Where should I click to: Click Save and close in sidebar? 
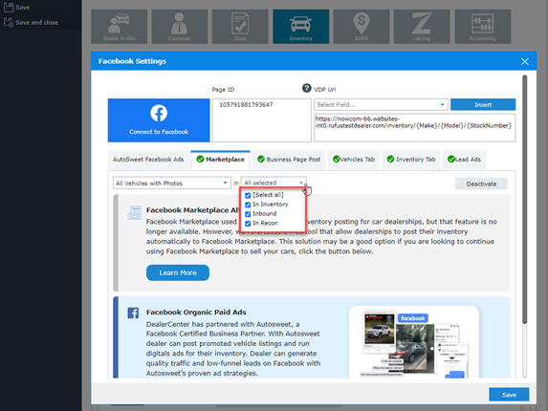click(32, 22)
